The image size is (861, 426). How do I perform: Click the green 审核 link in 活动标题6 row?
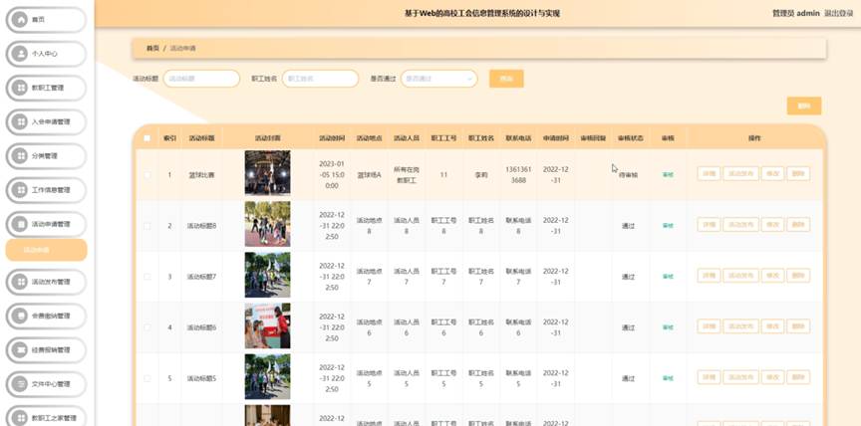[x=668, y=327]
